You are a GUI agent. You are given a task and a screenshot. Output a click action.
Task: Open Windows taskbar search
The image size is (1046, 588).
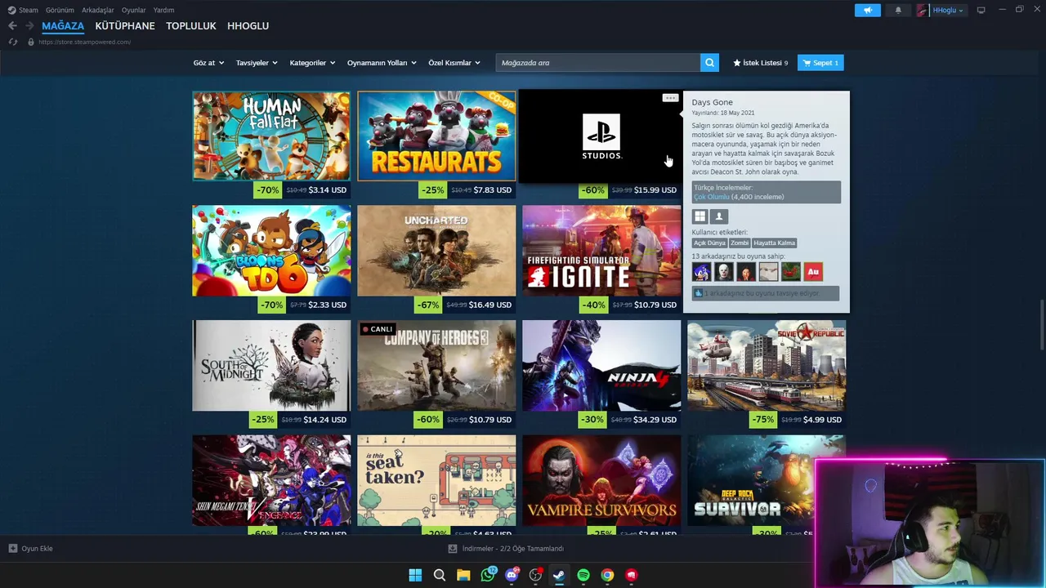[439, 575]
